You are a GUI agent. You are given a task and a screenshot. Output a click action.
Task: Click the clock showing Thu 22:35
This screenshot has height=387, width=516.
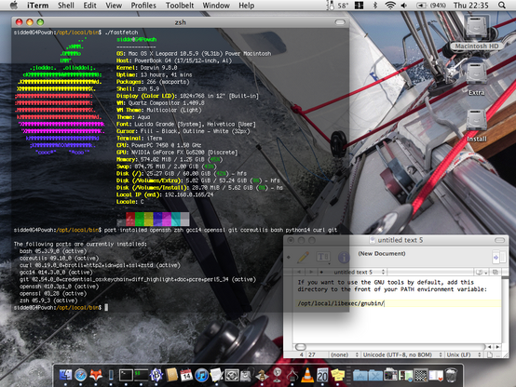[471, 6]
